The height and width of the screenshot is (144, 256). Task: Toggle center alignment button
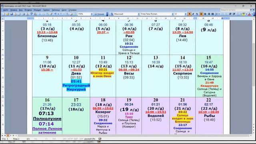pos(205,14)
